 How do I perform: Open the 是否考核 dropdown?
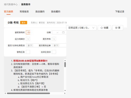coord(54,39)
